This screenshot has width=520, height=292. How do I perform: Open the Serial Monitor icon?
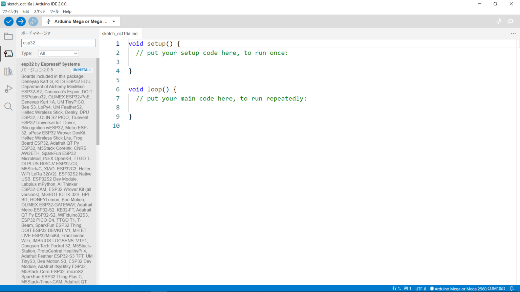pyautogui.click(x=511, y=21)
